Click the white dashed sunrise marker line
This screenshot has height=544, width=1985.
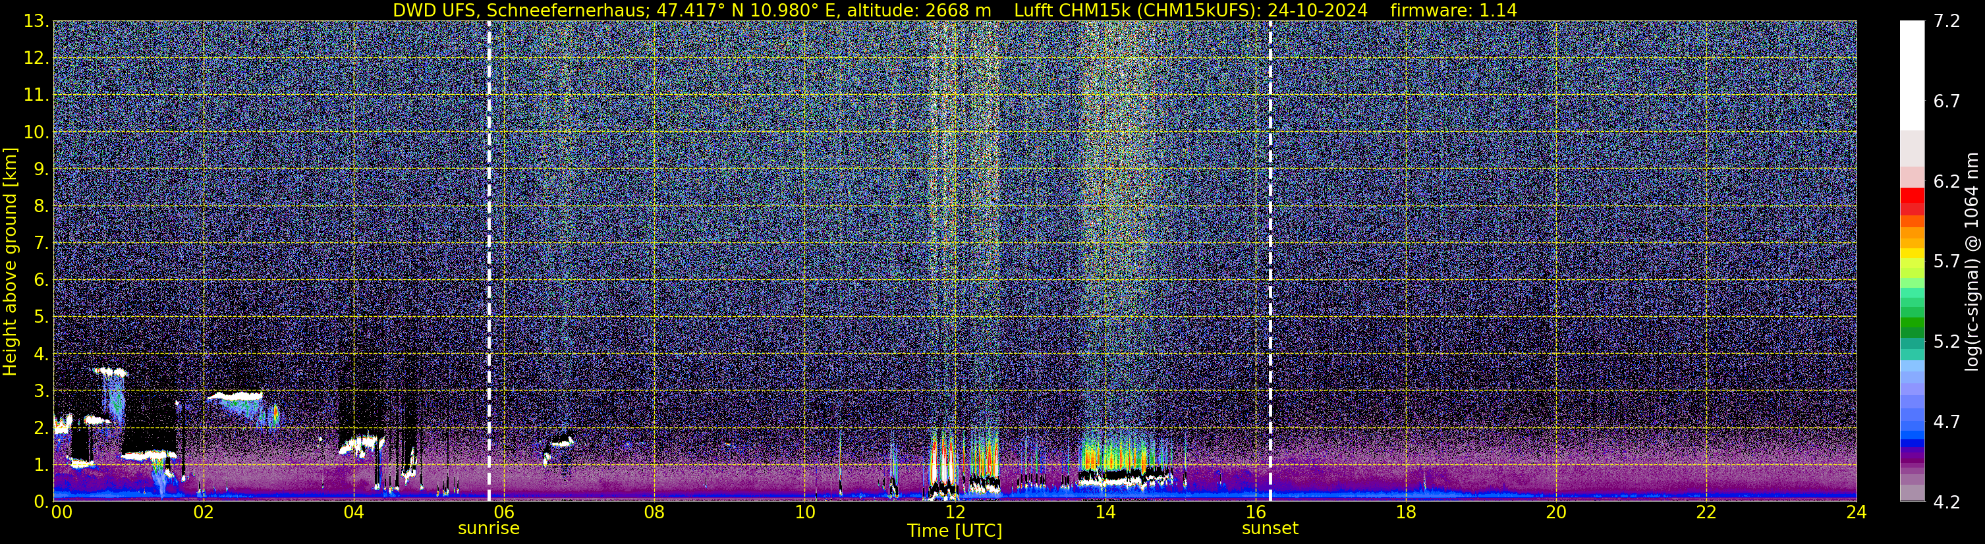[x=489, y=261]
